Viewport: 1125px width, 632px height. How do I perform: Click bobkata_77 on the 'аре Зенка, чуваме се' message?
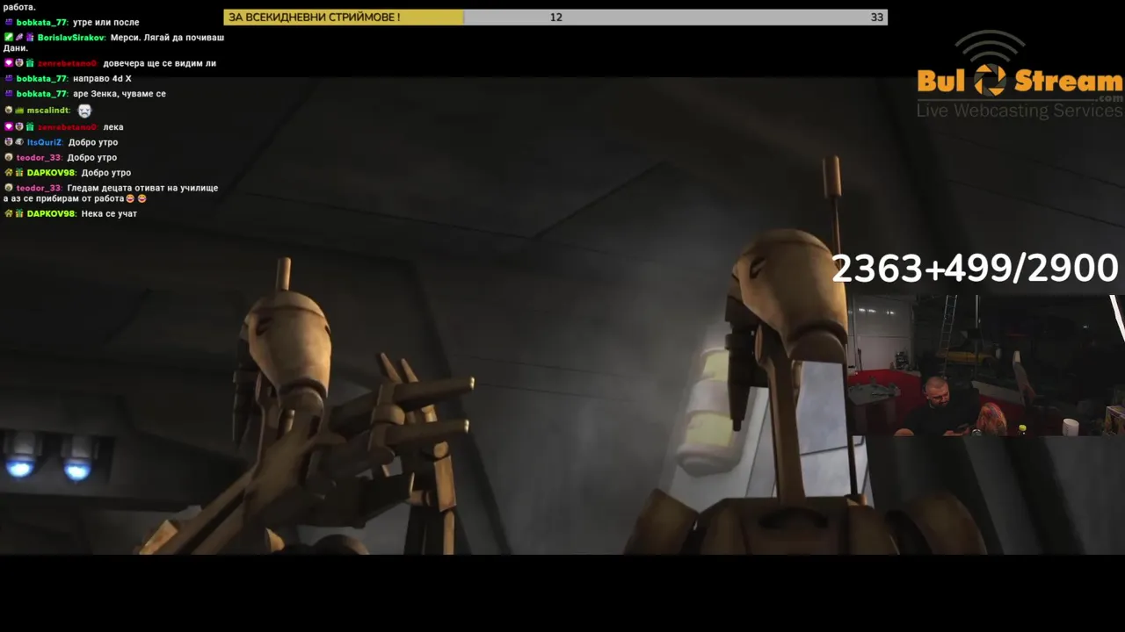41,94
